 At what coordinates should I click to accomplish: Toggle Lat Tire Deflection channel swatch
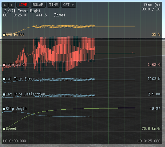[x=4, y=94]
